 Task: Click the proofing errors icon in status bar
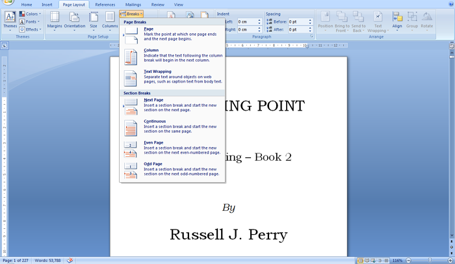[70, 260]
